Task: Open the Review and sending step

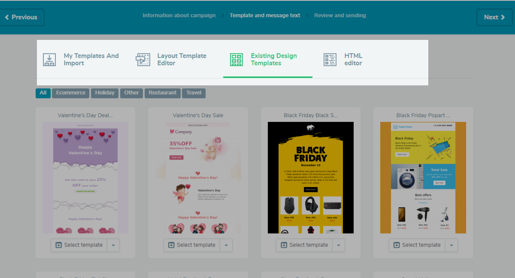Action: 340,15
